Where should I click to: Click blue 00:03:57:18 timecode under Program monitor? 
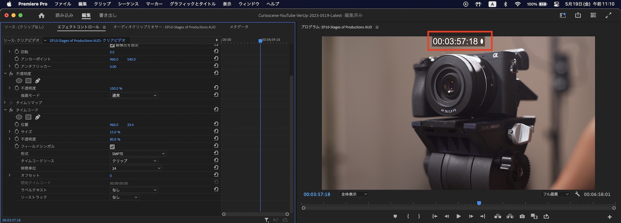(x=317, y=194)
